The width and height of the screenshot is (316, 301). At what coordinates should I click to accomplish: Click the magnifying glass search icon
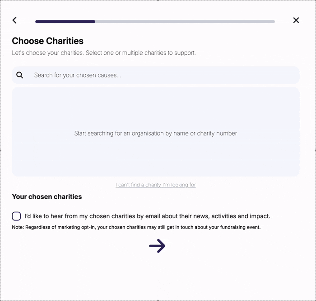point(20,75)
